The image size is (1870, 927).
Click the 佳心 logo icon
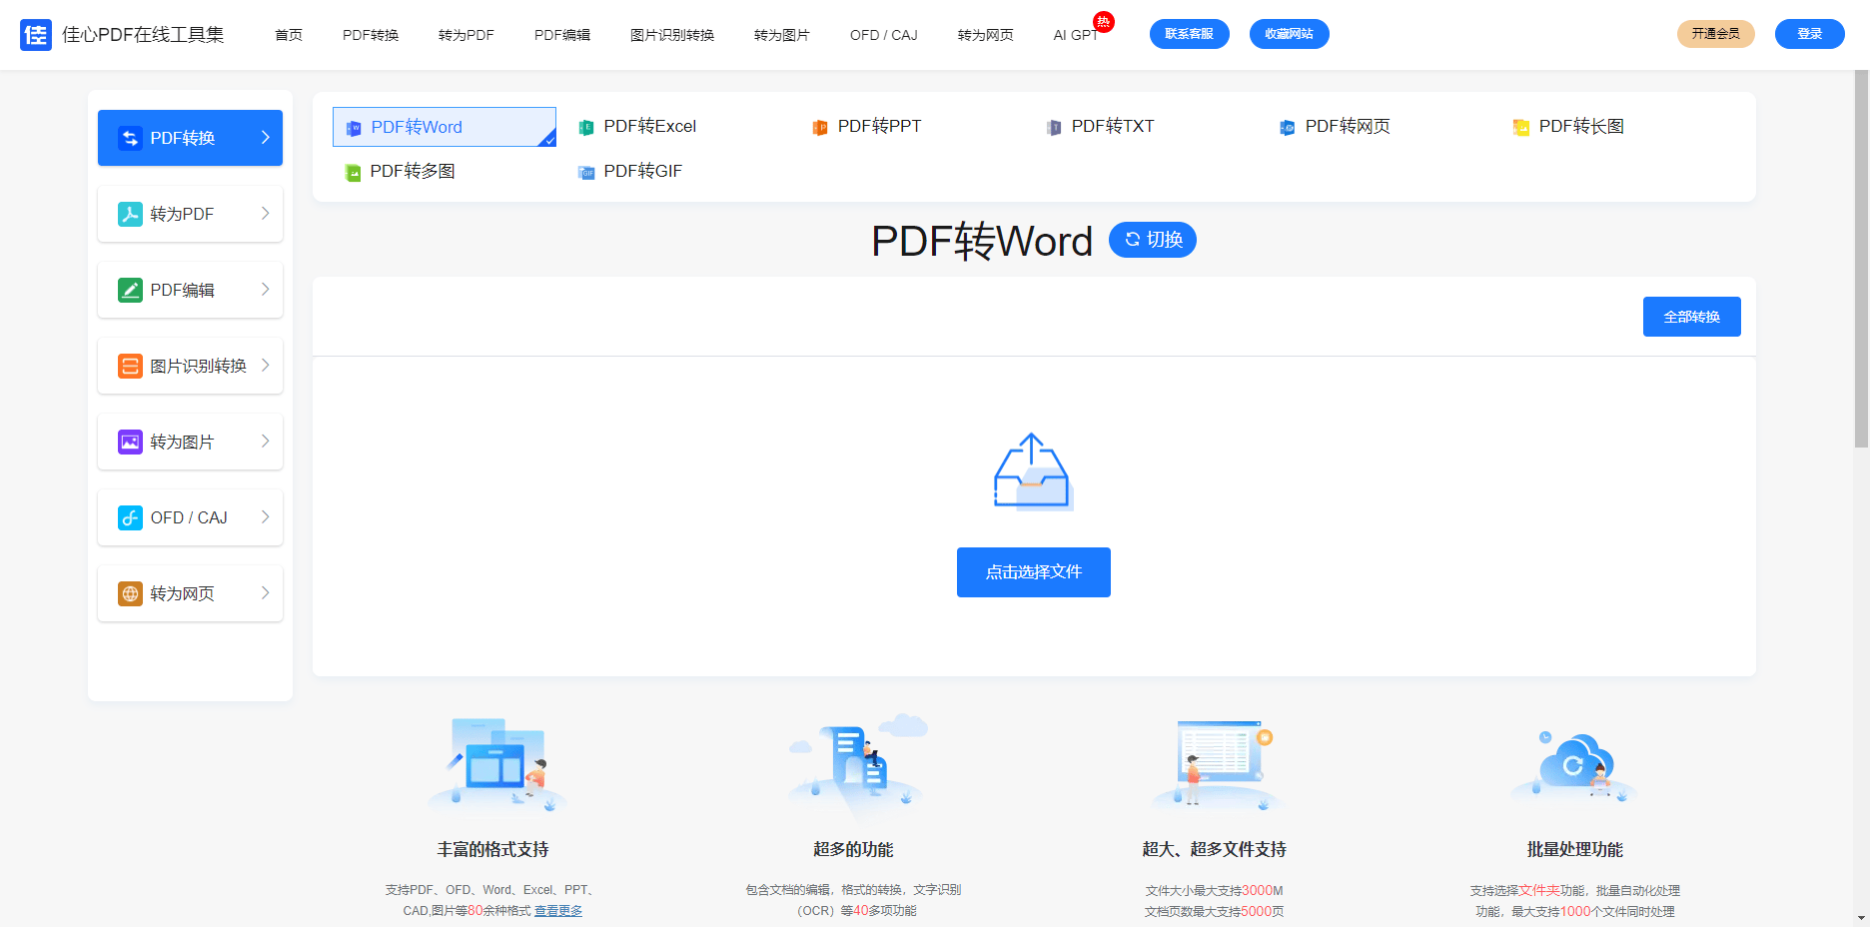(x=36, y=33)
